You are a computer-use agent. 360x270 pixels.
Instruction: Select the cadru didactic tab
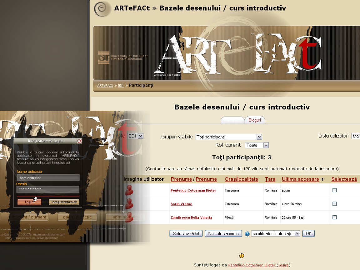[77, 217]
